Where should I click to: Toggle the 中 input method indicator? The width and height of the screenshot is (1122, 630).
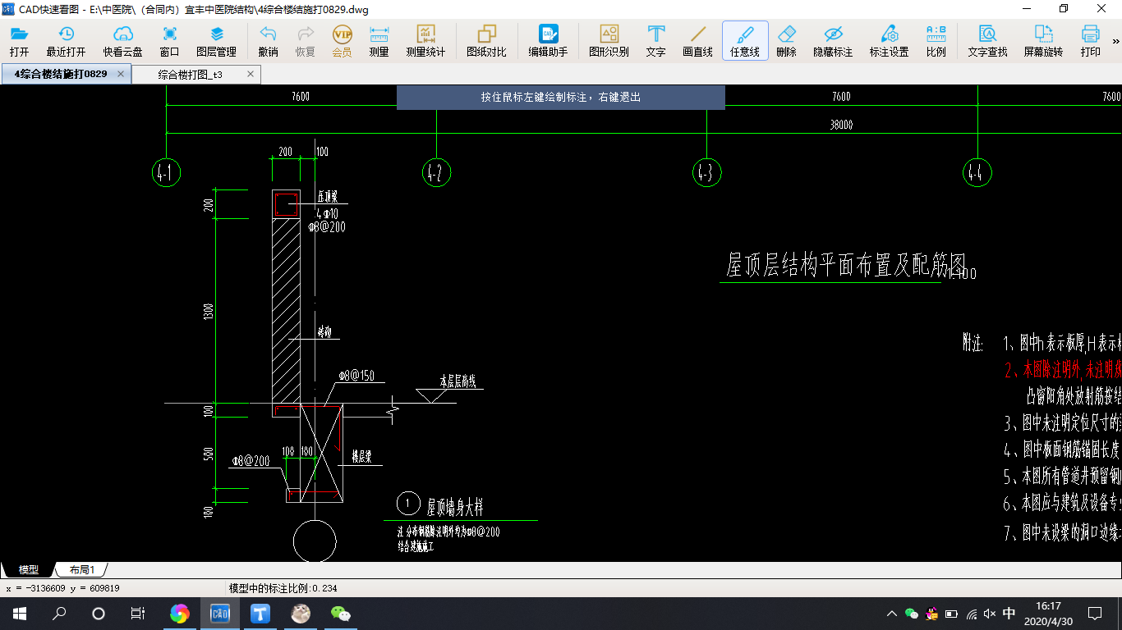(x=1009, y=614)
